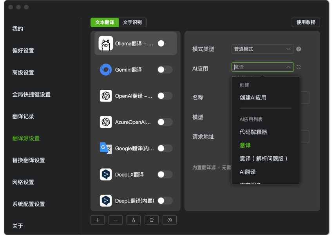Select the Gemini翻译 list row label
The image size is (333, 235).
pyautogui.click(x=128, y=70)
